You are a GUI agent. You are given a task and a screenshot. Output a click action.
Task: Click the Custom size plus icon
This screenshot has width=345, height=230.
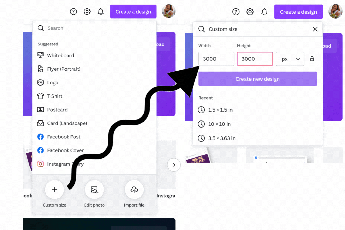(x=54, y=190)
